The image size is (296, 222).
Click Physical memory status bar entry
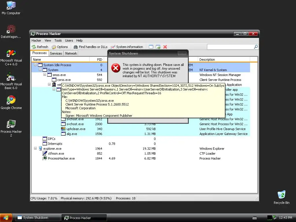[x=86, y=198]
